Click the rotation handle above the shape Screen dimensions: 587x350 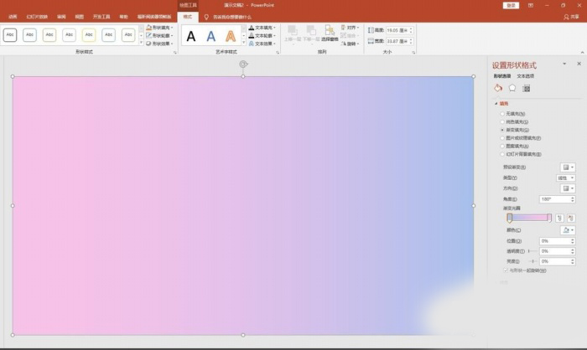coord(243,64)
